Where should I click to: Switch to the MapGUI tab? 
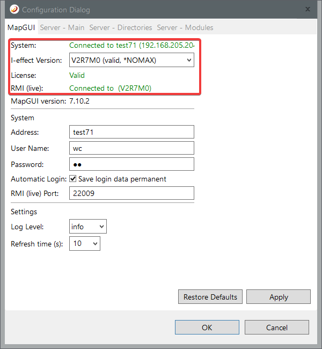click(21, 27)
